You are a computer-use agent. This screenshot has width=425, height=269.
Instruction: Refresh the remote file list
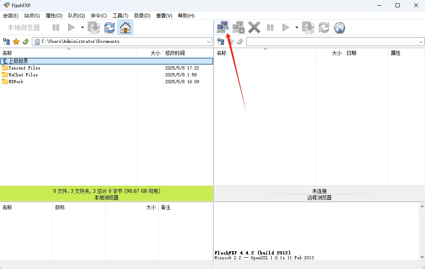tap(323, 27)
